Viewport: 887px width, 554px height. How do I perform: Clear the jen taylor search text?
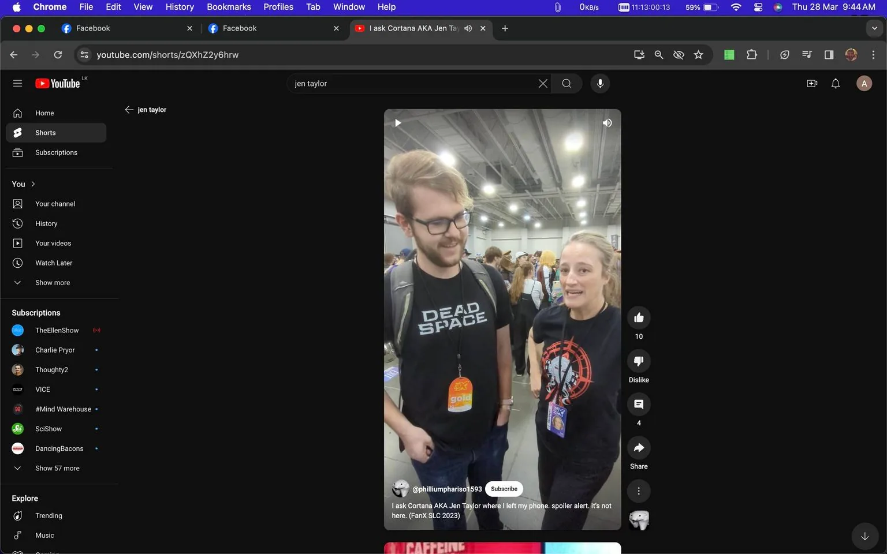pos(542,83)
